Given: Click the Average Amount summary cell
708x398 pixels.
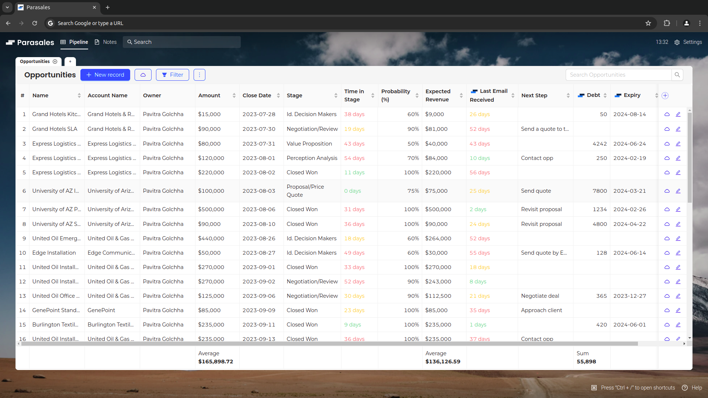Looking at the screenshot, I should point(217,357).
